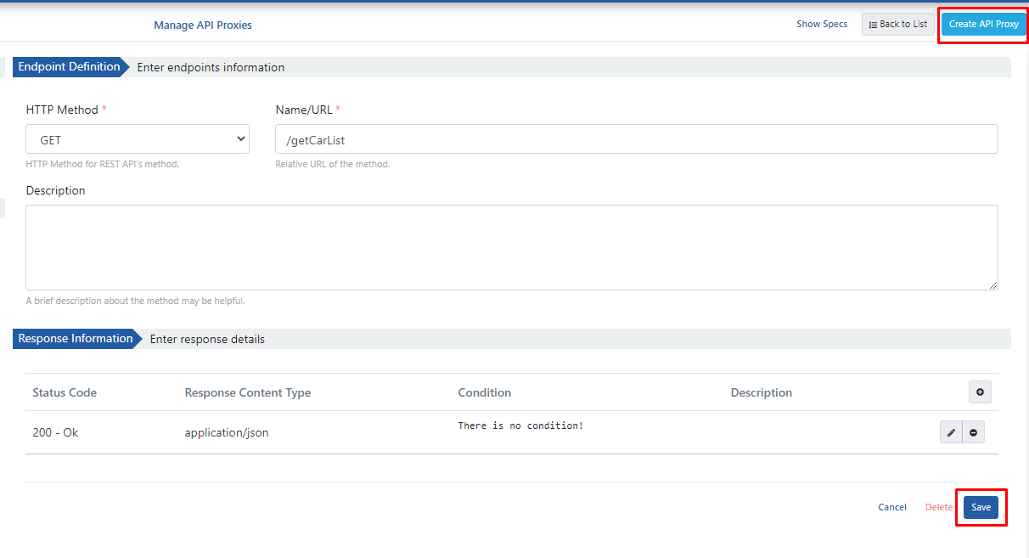Open the HTTP Method dropdown
Image resolution: width=1029 pixels, height=558 pixels.
pos(138,139)
